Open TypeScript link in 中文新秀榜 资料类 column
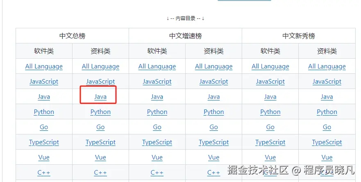Viewport: 361px width, 182px height. tap(327, 142)
